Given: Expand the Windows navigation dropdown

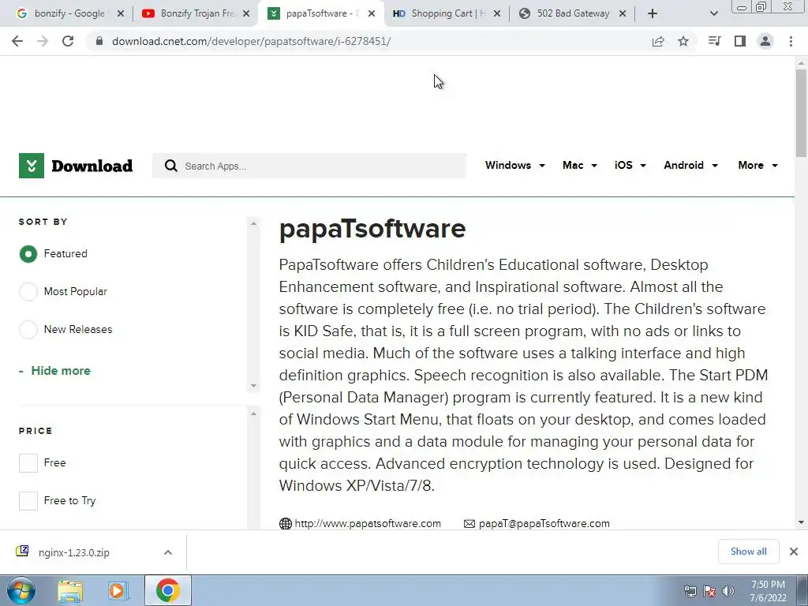Looking at the screenshot, I should click(514, 166).
